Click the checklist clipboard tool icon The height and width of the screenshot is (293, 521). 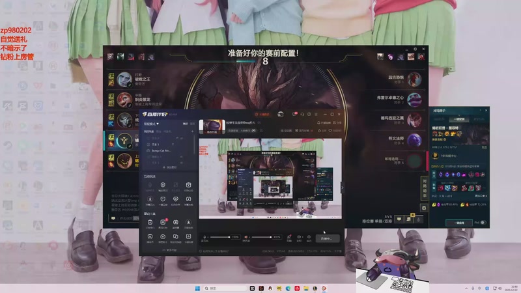click(x=150, y=222)
